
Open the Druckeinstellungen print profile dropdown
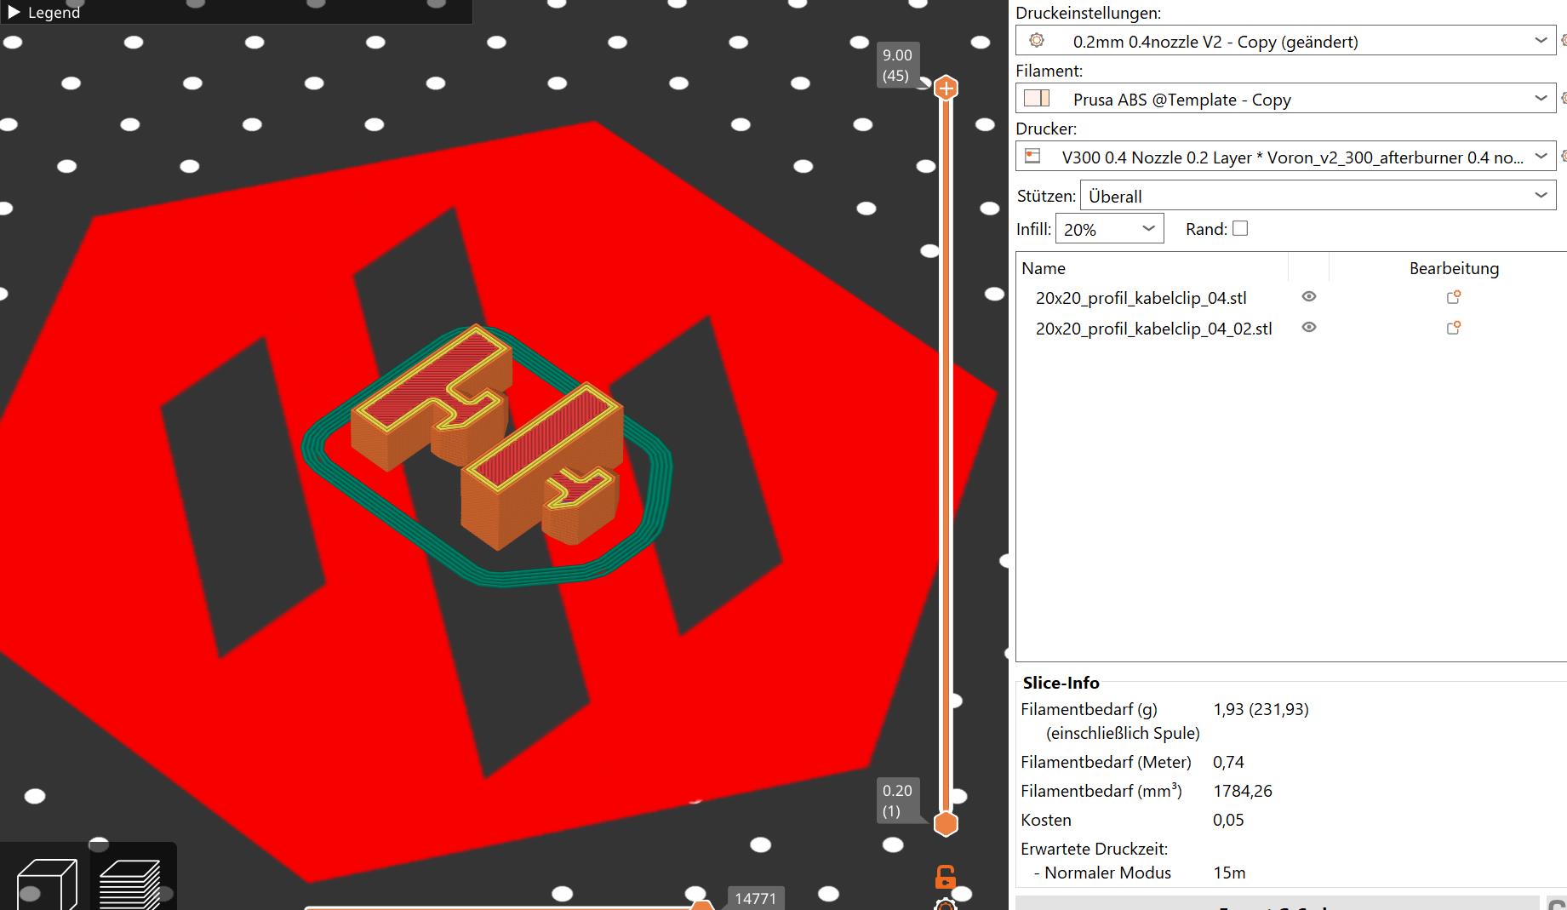tap(1285, 41)
